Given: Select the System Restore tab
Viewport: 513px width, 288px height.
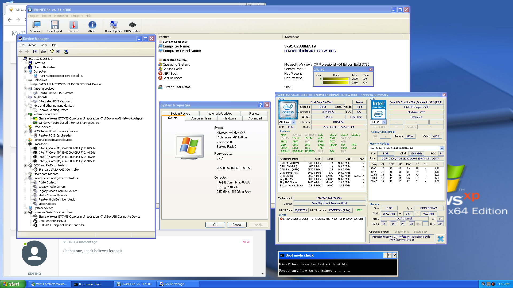Looking at the screenshot, I should (x=180, y=114).
